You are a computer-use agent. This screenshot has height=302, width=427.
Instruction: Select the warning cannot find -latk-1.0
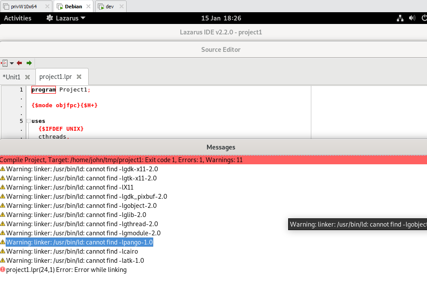75,261
